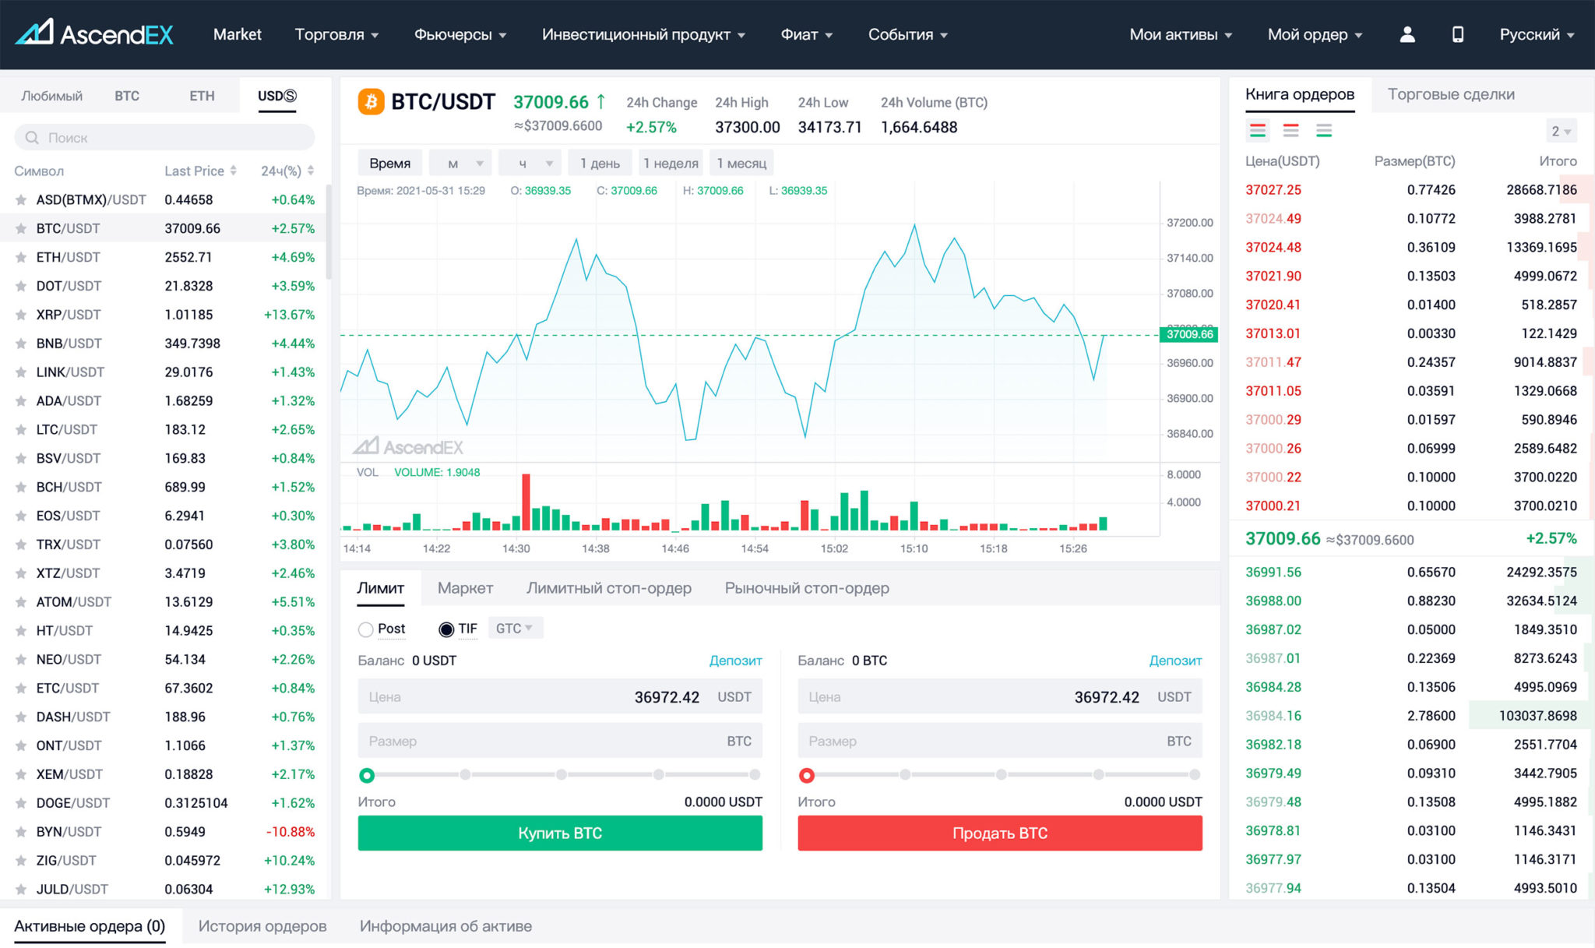Image resolution: width=1595 pixels, height=948 pixels.
Task: Open the GTC time-in-force dropdown
Action: point(515,628)
